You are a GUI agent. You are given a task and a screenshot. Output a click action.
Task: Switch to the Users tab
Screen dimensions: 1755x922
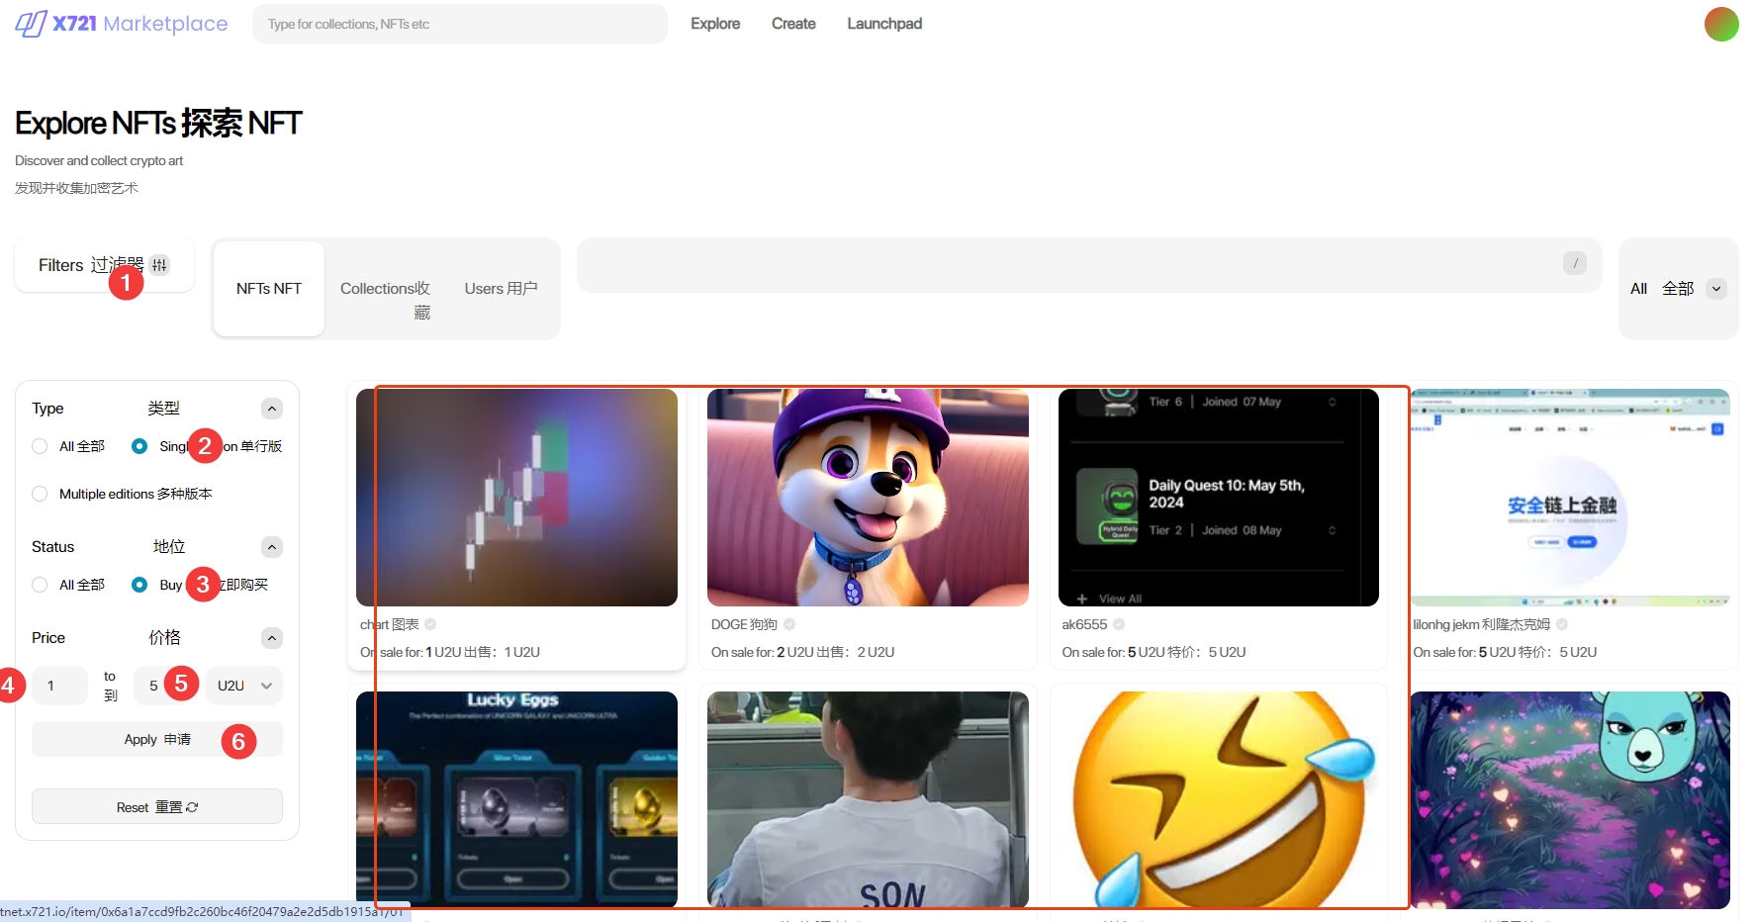[x=501, y=289]
